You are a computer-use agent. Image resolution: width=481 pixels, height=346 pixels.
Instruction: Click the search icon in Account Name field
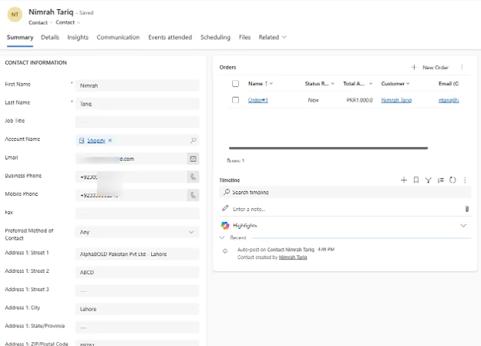coord(193,140)
